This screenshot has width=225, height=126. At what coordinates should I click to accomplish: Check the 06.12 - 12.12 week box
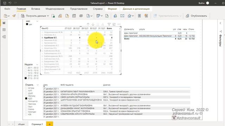pos(26,70)
